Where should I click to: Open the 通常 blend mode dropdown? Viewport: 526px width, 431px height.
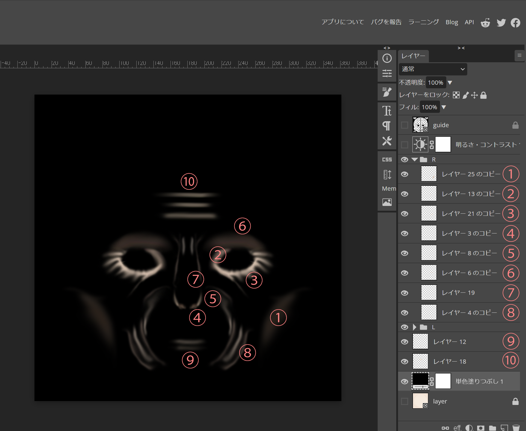(433, 69)
